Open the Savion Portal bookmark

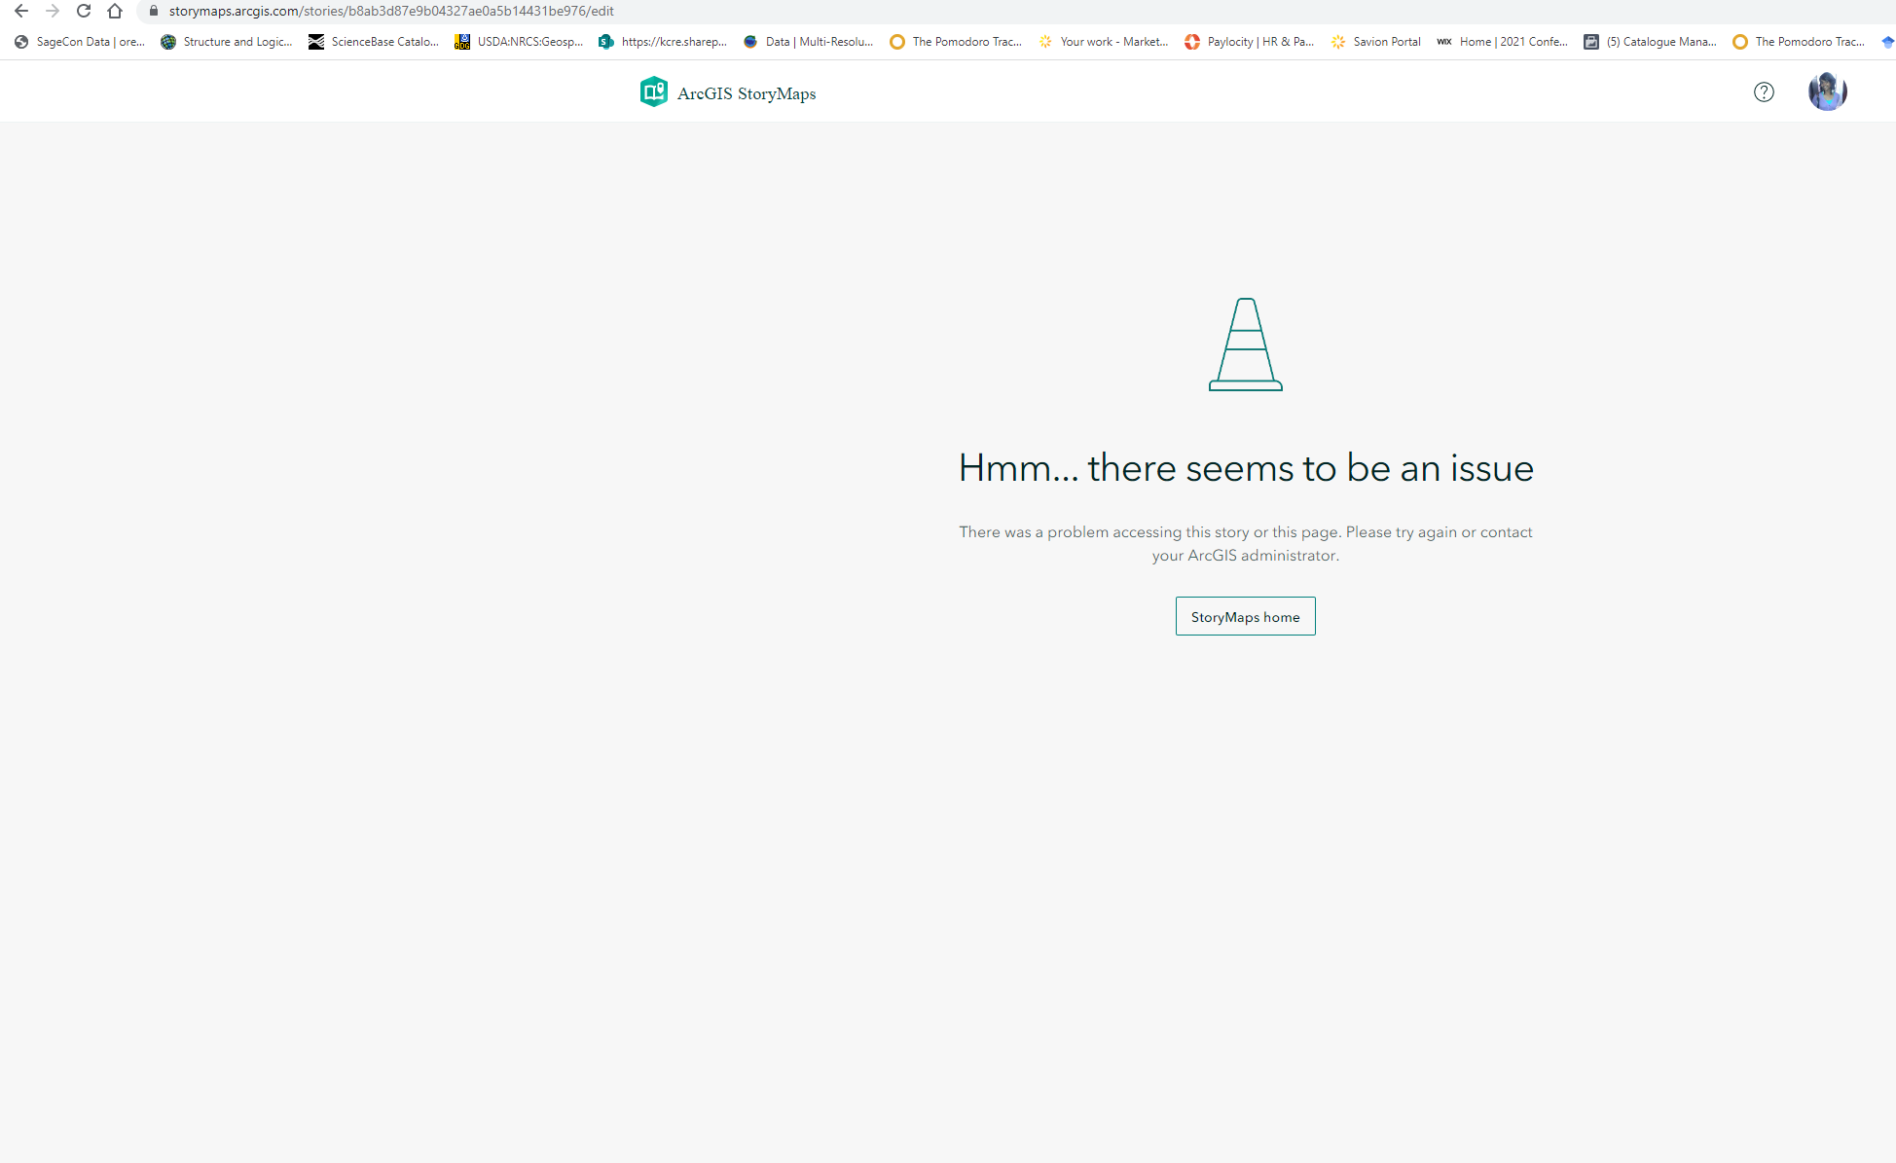(1375, 41)
